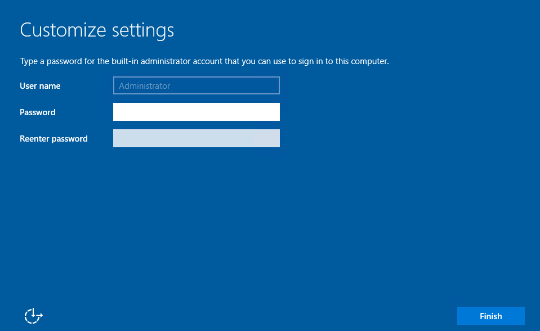Click the 'Type a password for the built-in administrator' instruction
Screen dimensions: 540x331
(x=204, y=61)
